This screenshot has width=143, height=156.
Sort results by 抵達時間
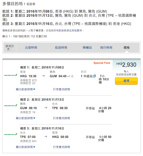(x=61, y=48)
